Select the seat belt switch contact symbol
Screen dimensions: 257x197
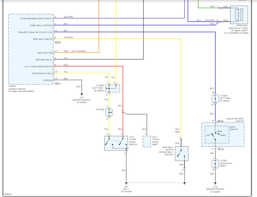182,153
